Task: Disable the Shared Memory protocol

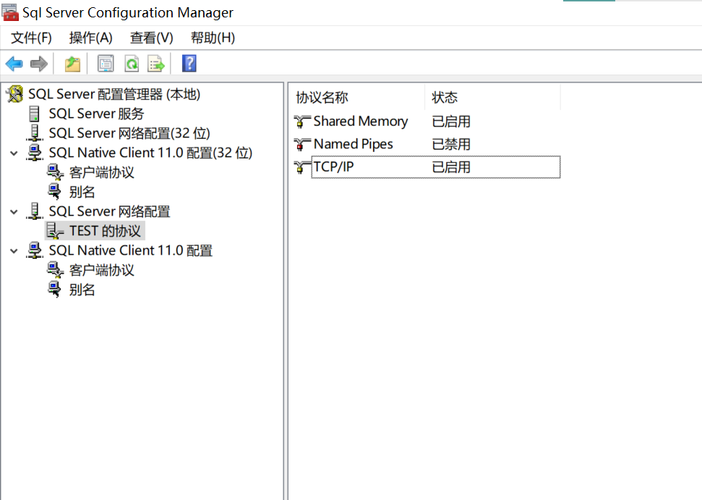Action: pyautogui.click(x=360, y=122)
